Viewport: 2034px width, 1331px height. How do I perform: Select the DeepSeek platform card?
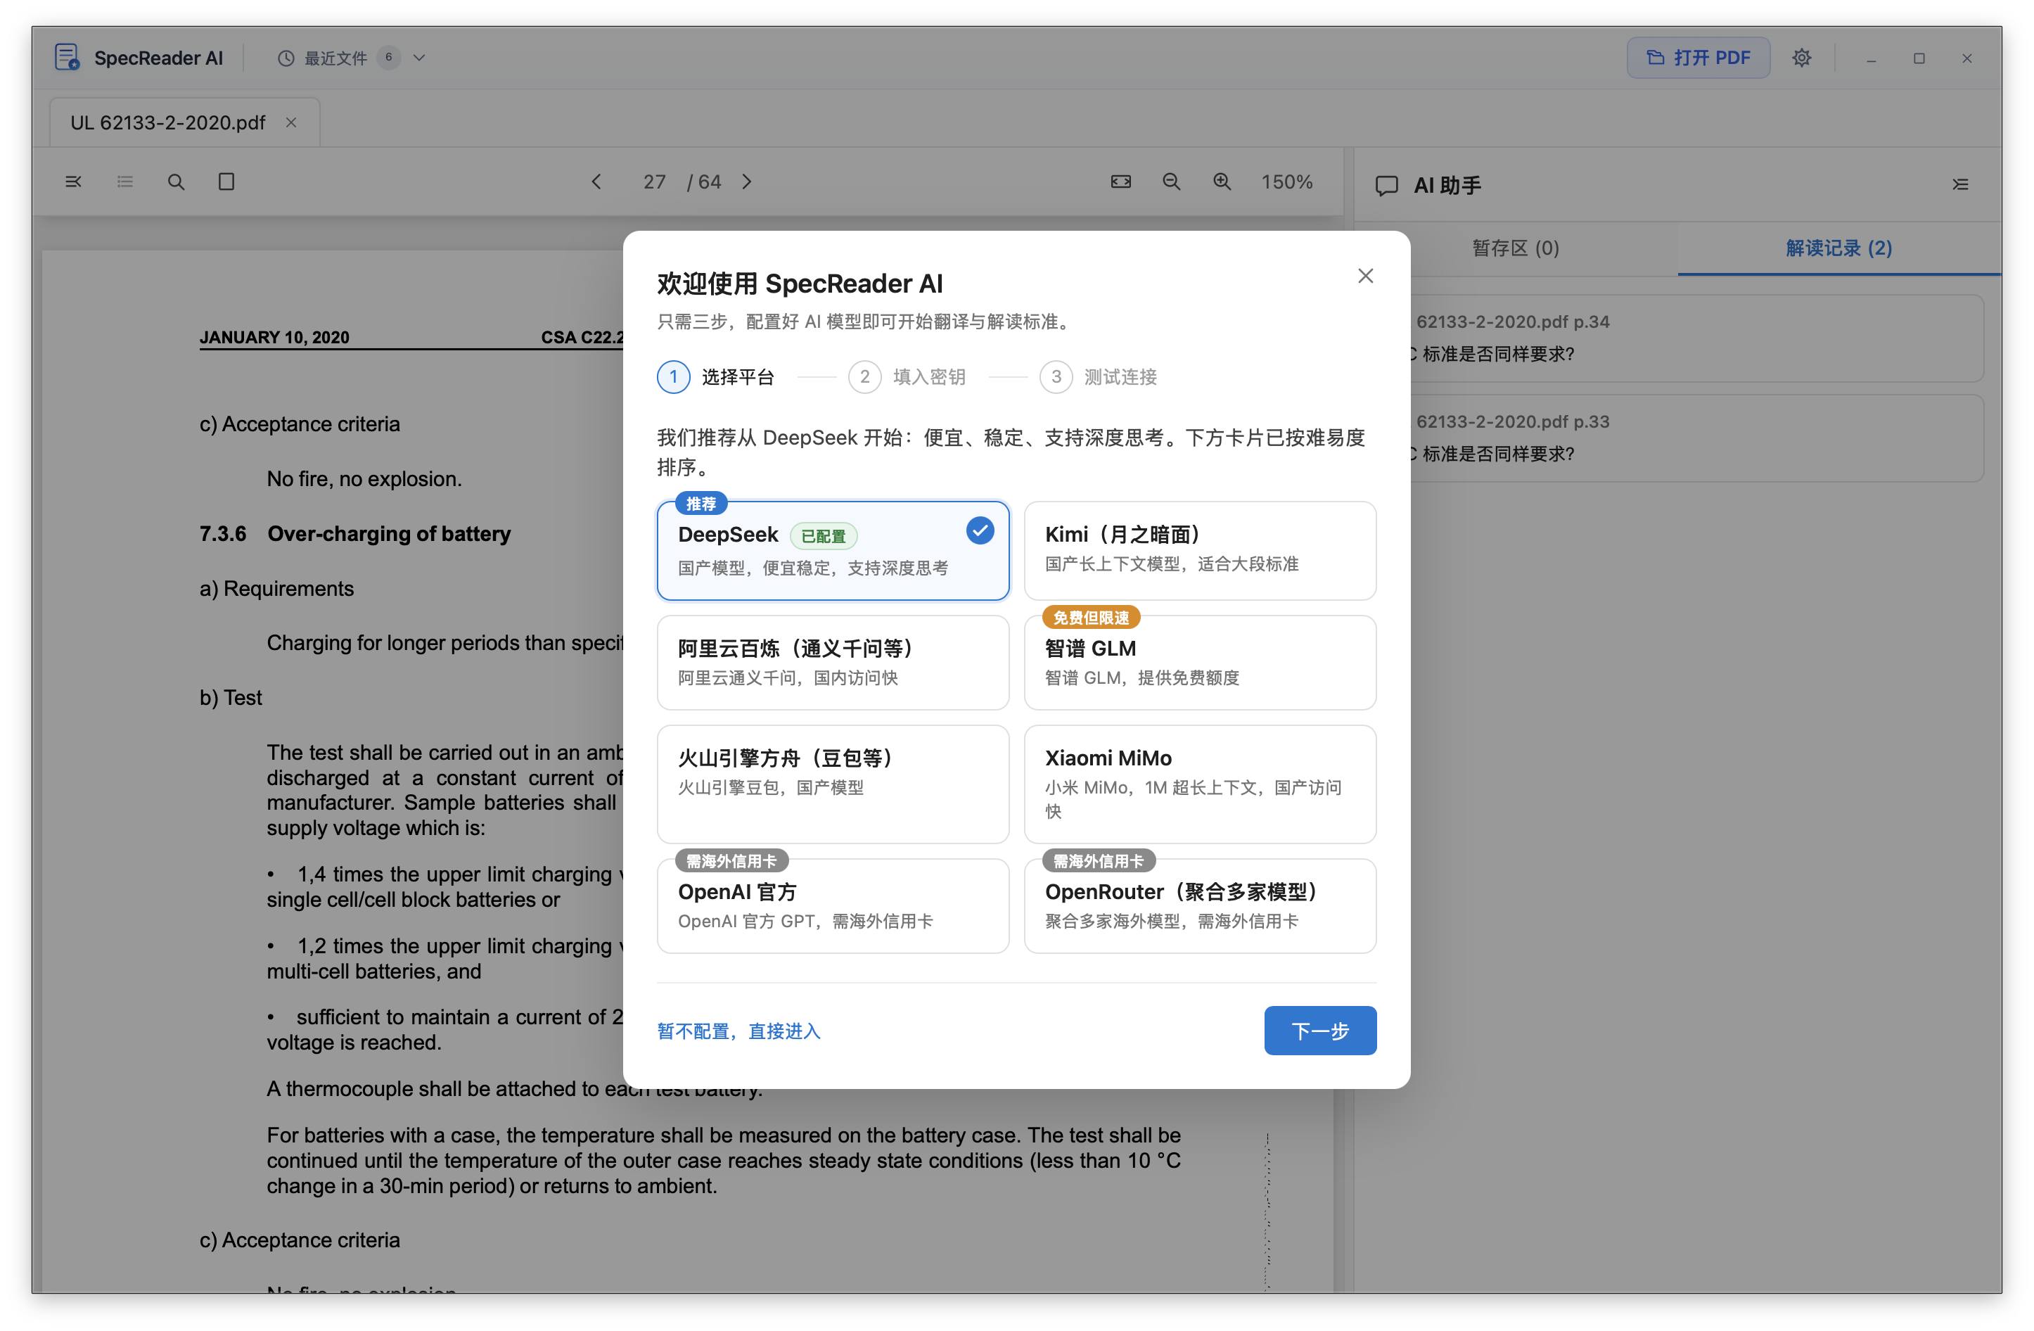[x=833, y=551]
